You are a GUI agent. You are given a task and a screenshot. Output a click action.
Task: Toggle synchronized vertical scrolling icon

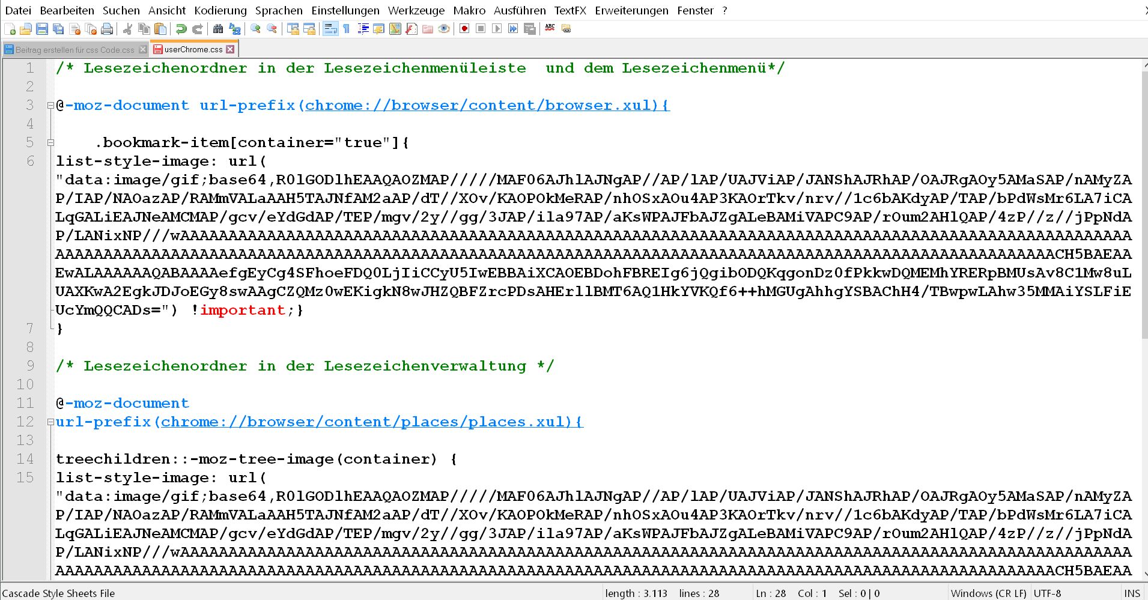[293, 29]
